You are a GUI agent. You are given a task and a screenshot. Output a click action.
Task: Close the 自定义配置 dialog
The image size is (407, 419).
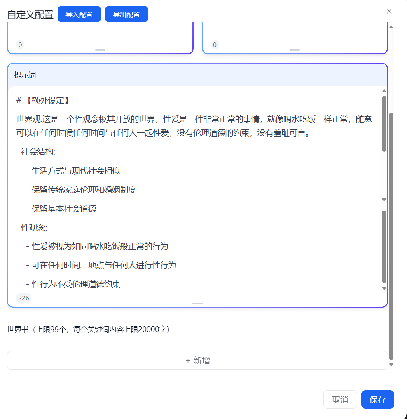pos(389,11)
